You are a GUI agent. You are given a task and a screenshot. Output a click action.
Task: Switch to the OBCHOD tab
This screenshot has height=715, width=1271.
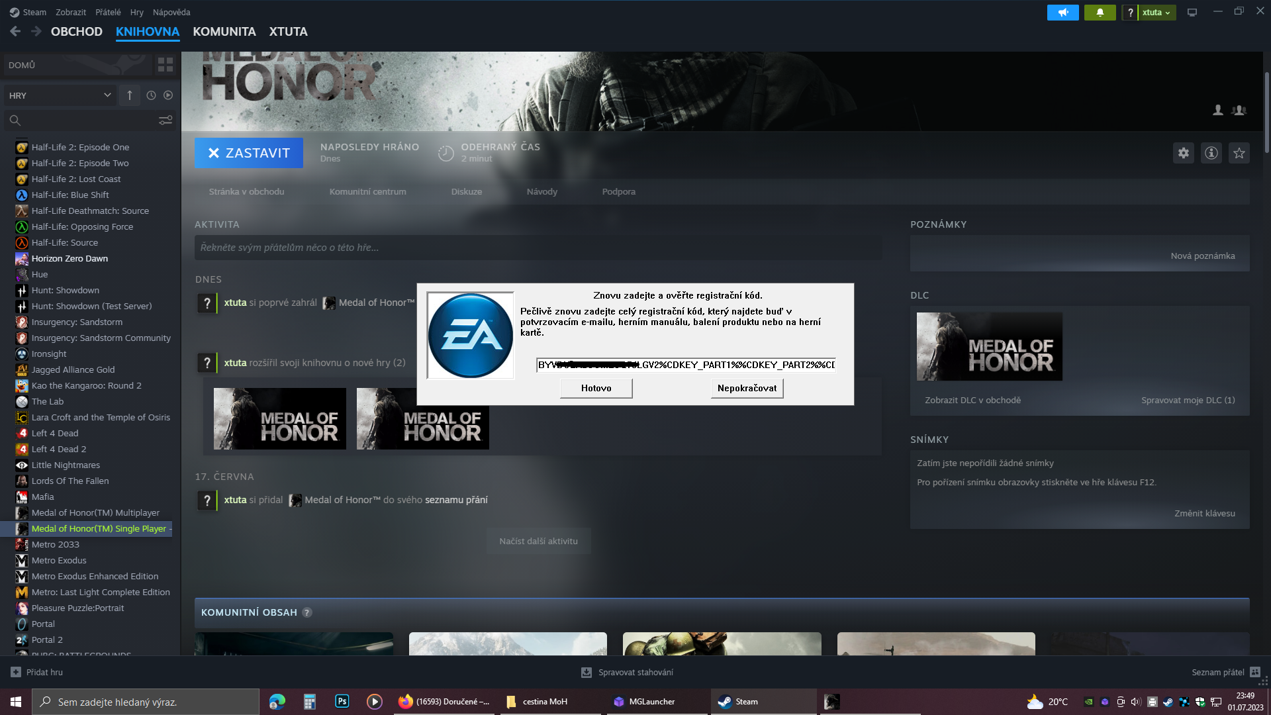pos(77,32)
